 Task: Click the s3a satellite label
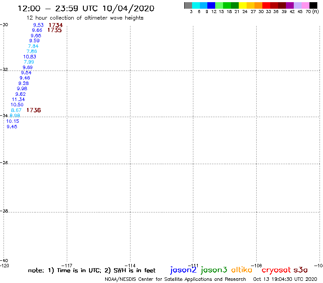[x=301, y=270]
